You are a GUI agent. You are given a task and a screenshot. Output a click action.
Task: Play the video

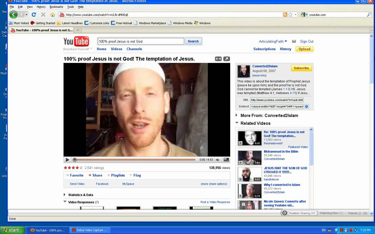click(x=67, y=160)
